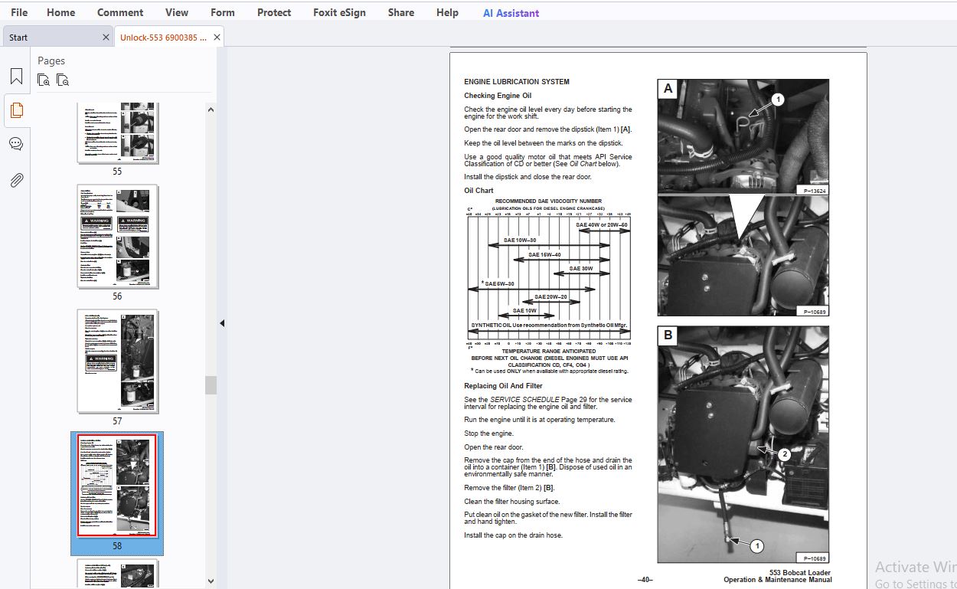Click the 'SAE 10W-30' chart label
This screenshot has width=957, height=589.
tap(520, 240)
